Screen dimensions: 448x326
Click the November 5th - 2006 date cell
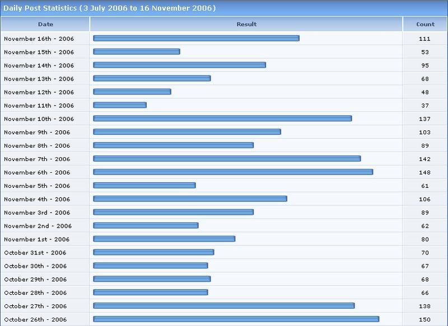coord(37,186)
